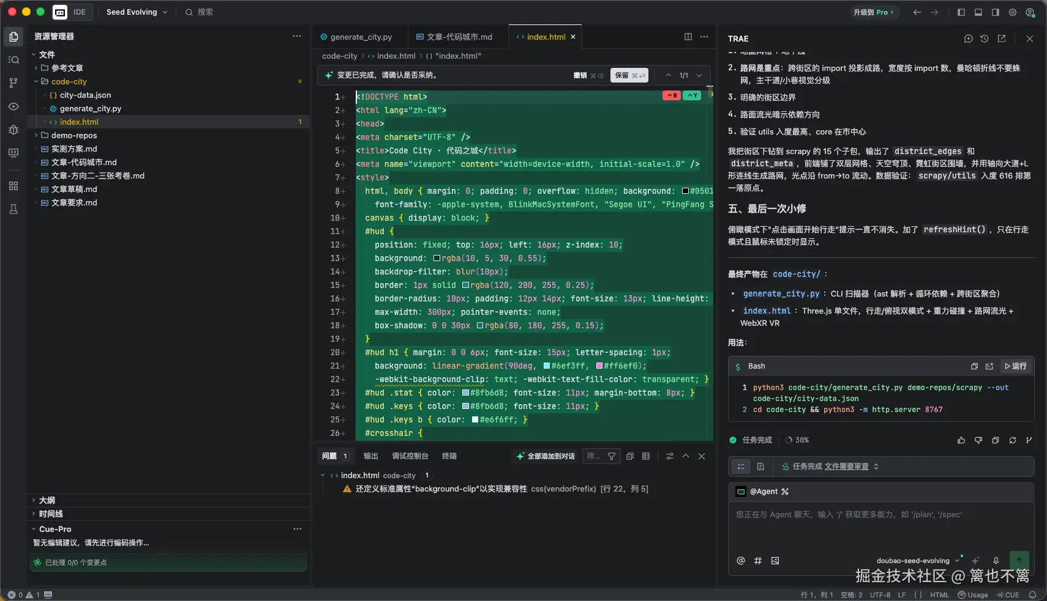Give a thumbs up to the response
The width and height of the screenshot is (1047, 601).
[961, 440]
